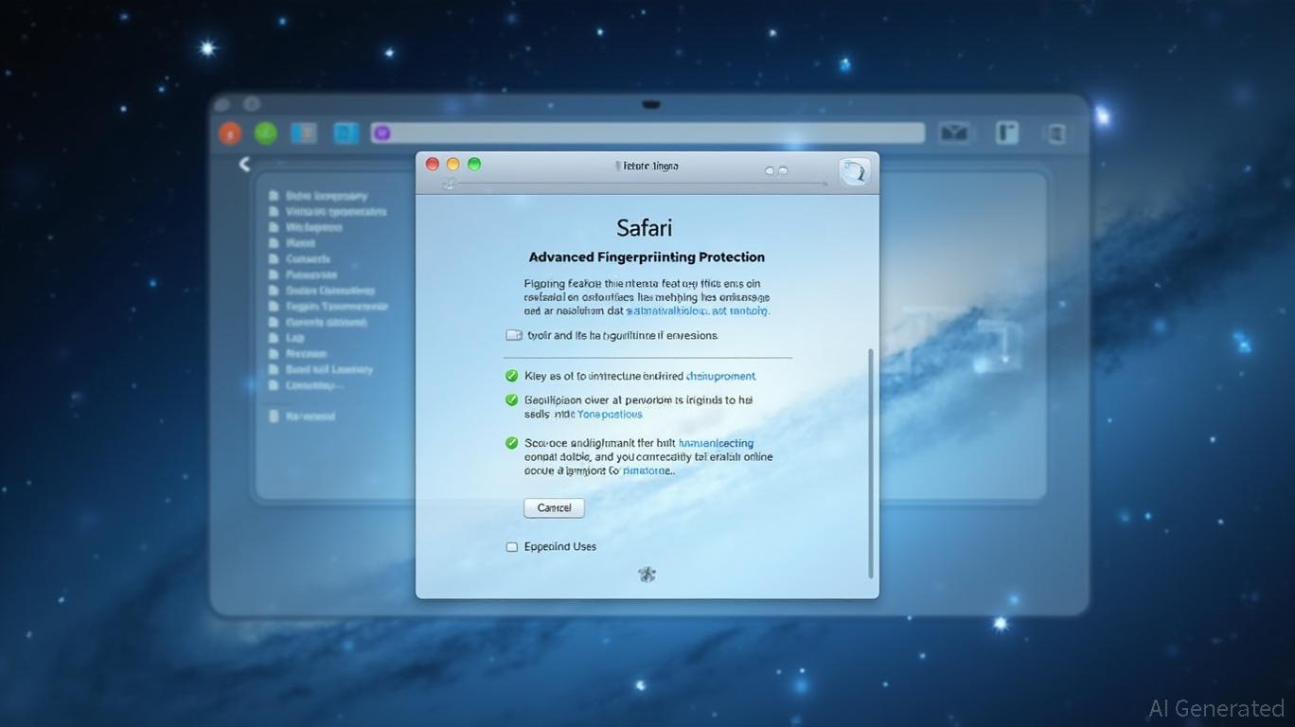Click the first green checkmark toggle
Screen dimensions: 1295x727
(512, 375)
